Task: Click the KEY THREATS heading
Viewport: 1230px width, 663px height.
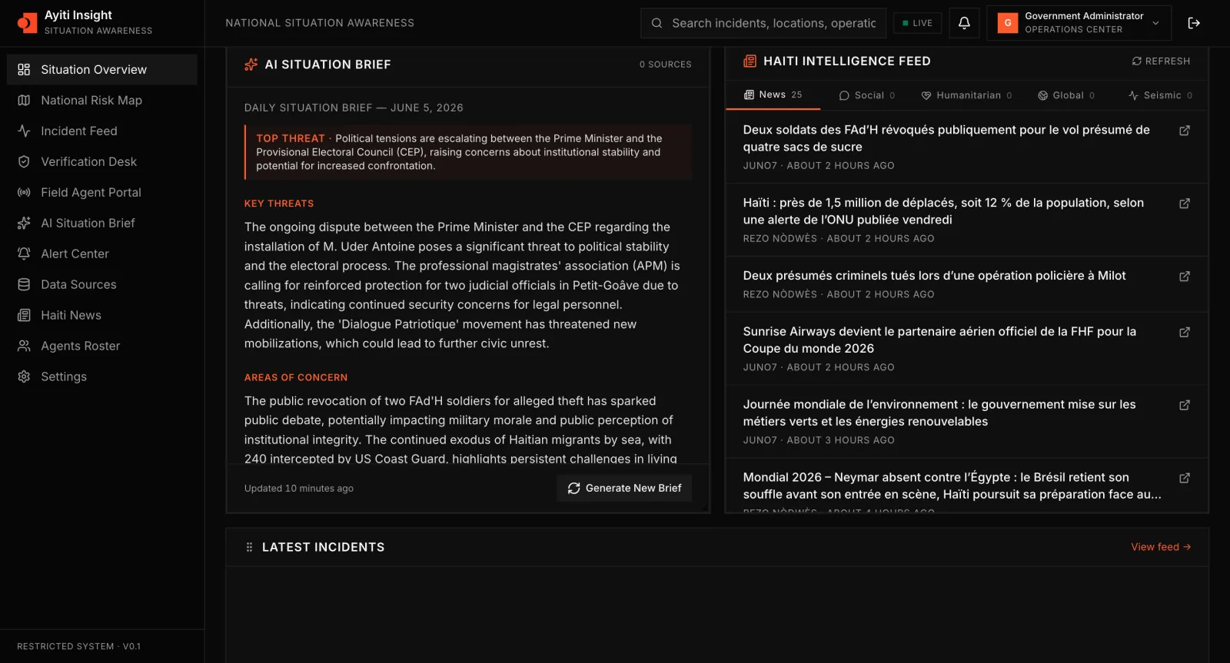Action: pos(279,204)
